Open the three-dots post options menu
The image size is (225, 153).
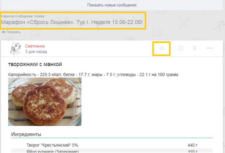click(210, 48)
